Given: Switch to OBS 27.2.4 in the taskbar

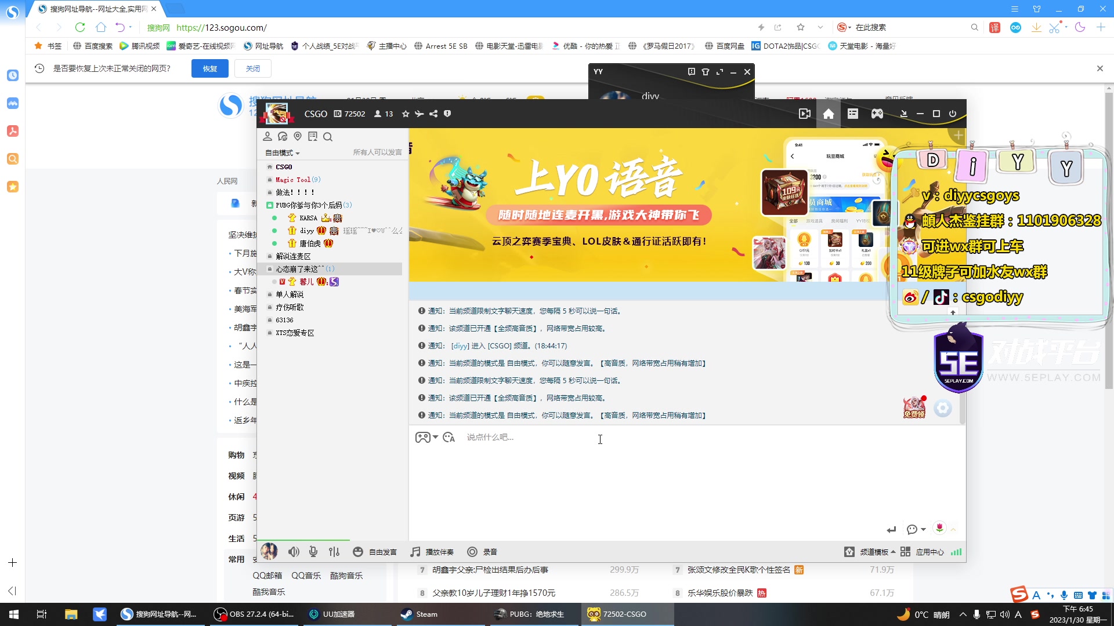Looking at the screenshot, I should [254, 614].
